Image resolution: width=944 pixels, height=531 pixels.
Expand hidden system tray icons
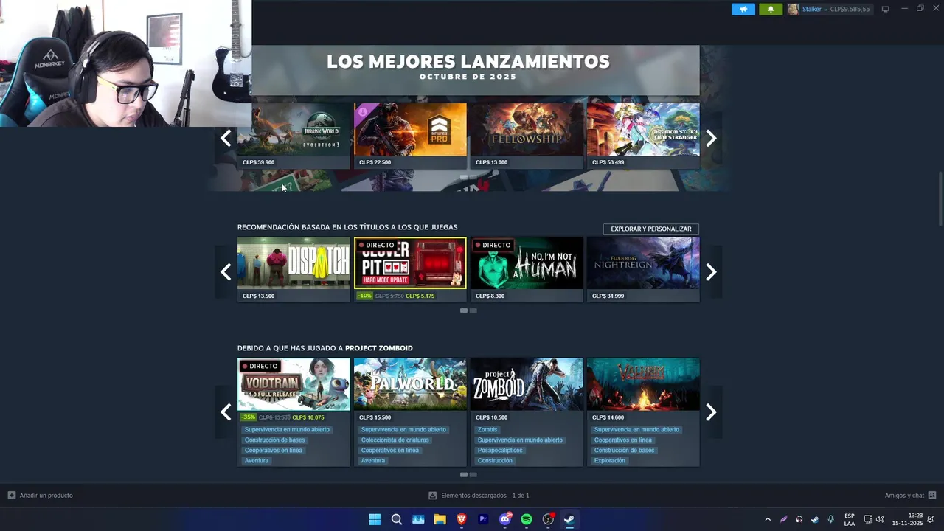768,519
